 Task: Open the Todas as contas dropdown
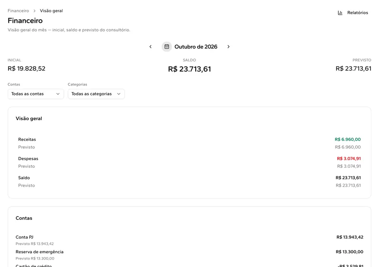click(36, 94)
